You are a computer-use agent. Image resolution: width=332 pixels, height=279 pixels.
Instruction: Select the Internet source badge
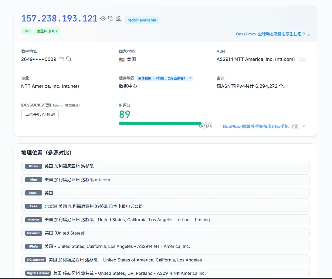point(33,220)
